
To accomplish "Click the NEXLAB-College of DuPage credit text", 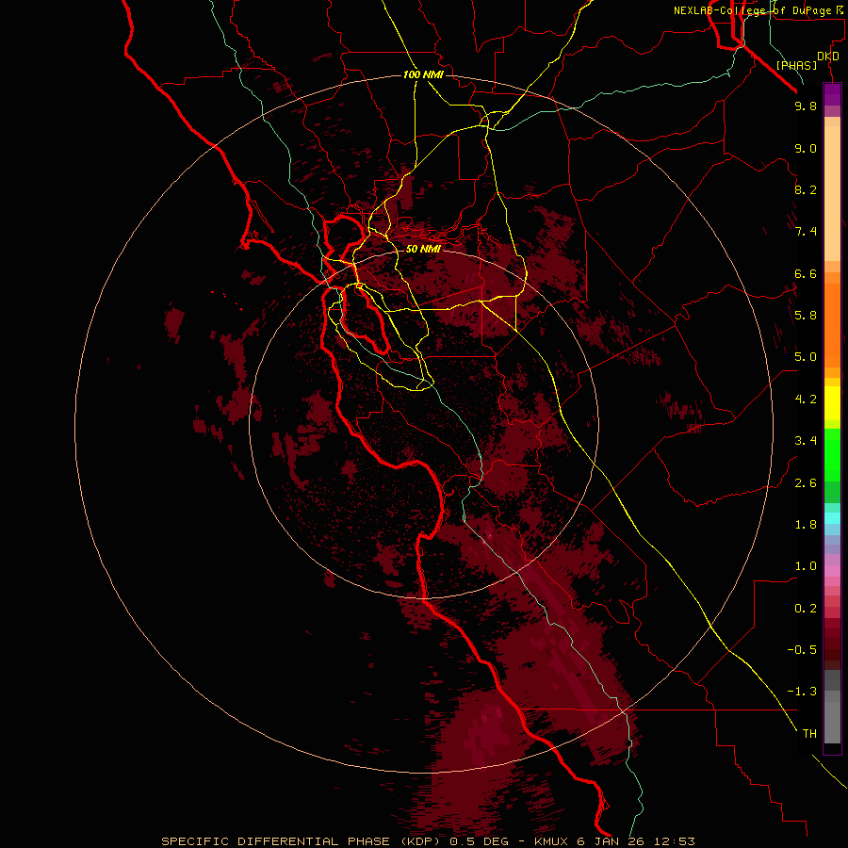I will click(x=752, y=10).
